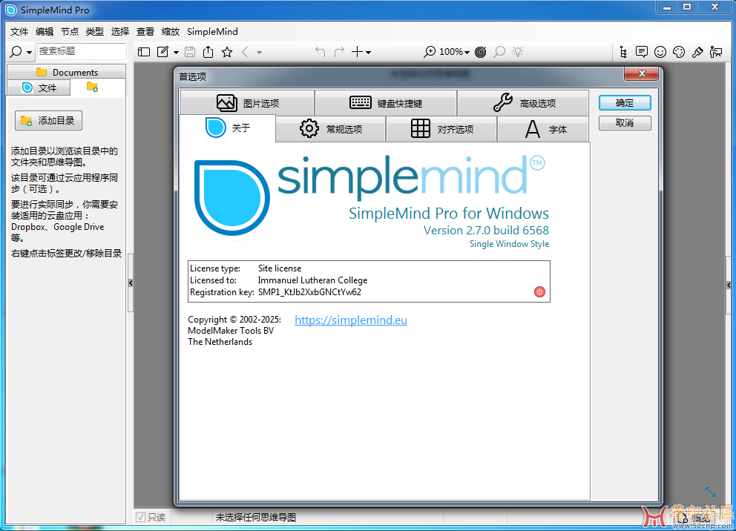
Task: Click the Site license text
Action: pyautogui.click(x=280, y=268)
